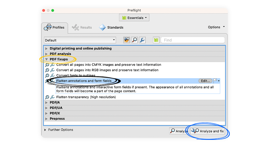The width and height of the screenshot is (269, 146).
Task: Open the Essentials library dropdown
Action: coord(134,18)
